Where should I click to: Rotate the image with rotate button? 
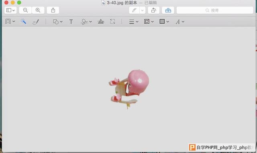click(x=153, y=10)
